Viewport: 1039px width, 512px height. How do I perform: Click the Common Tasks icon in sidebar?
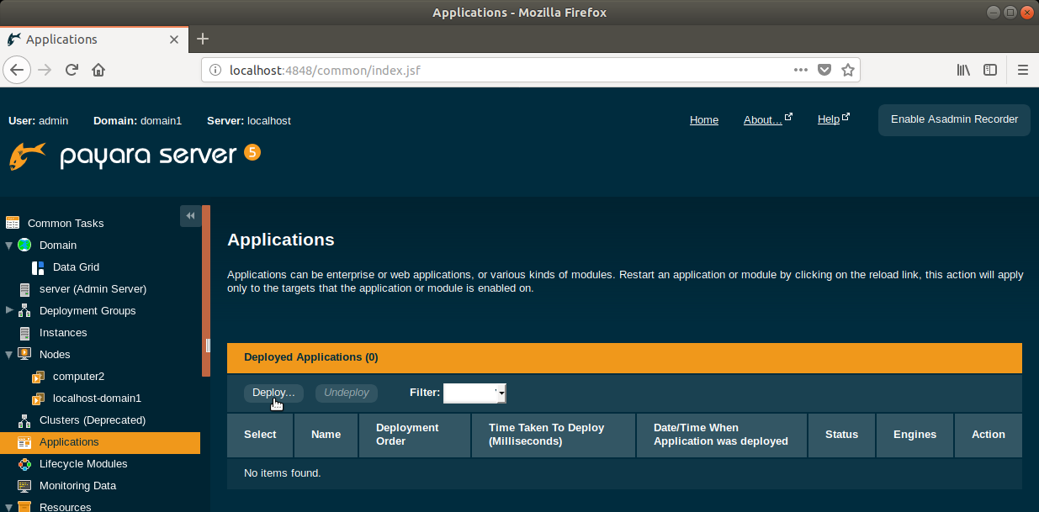coord(13,223)
